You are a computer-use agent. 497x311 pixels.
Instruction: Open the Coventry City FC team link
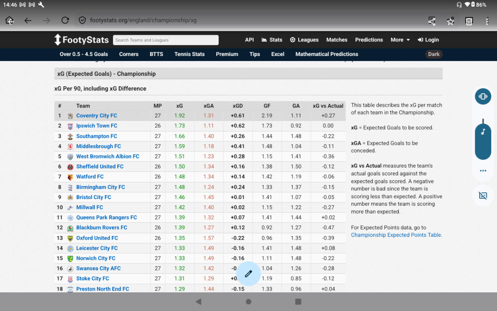pyautogui.click(x=97, y=116)
